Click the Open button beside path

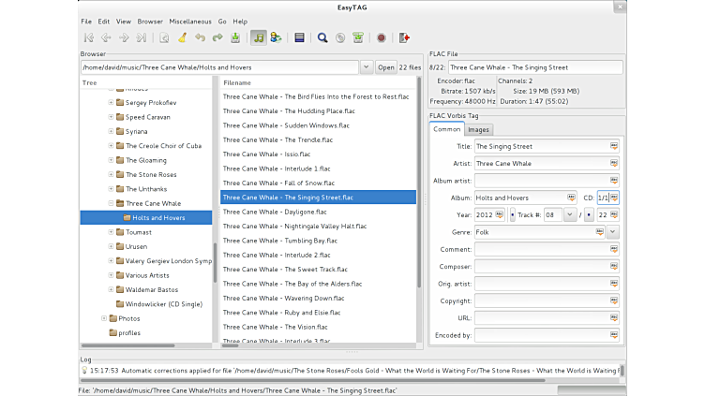pos(386,67)
